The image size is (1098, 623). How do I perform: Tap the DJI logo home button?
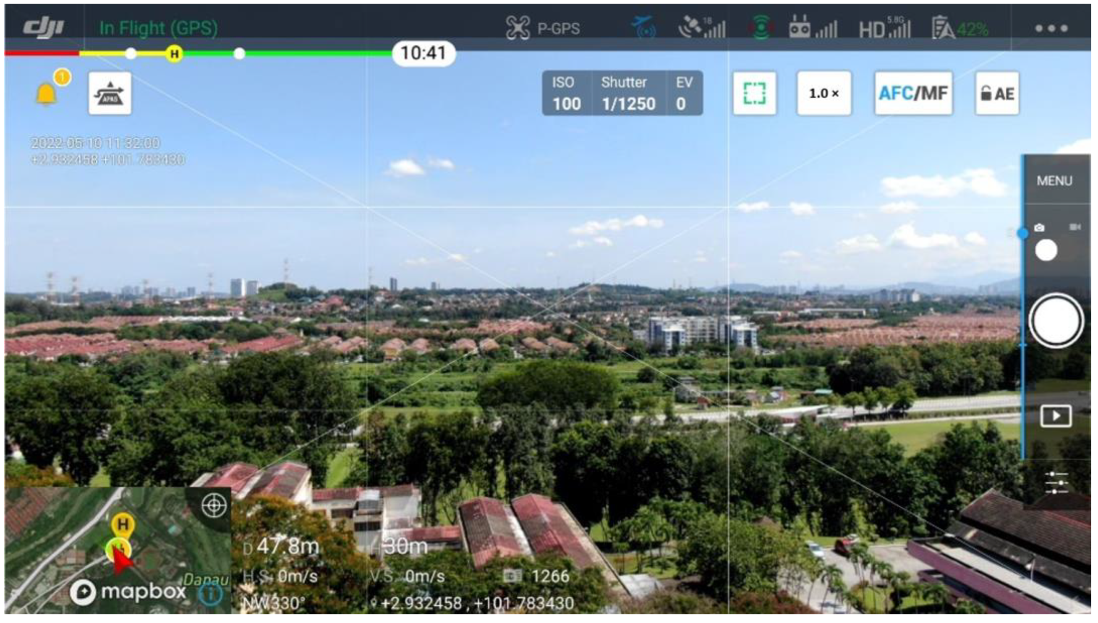pyautogui.click(x=43, y=28)
